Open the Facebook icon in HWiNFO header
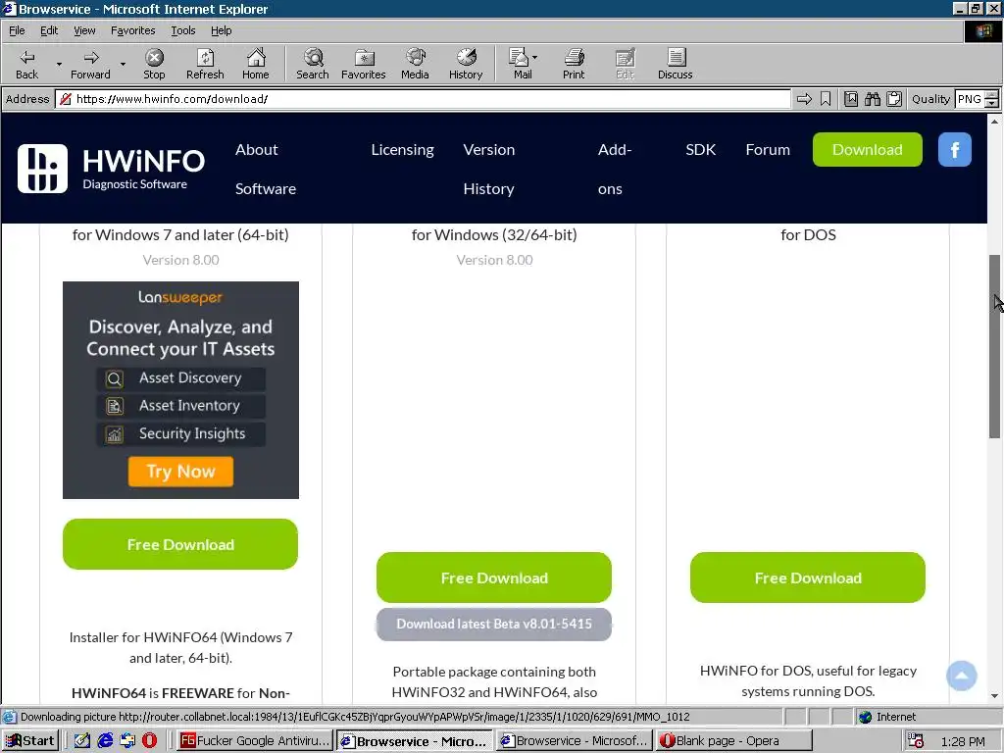This screenshot has width=1004, height=753. pos(955,150)
